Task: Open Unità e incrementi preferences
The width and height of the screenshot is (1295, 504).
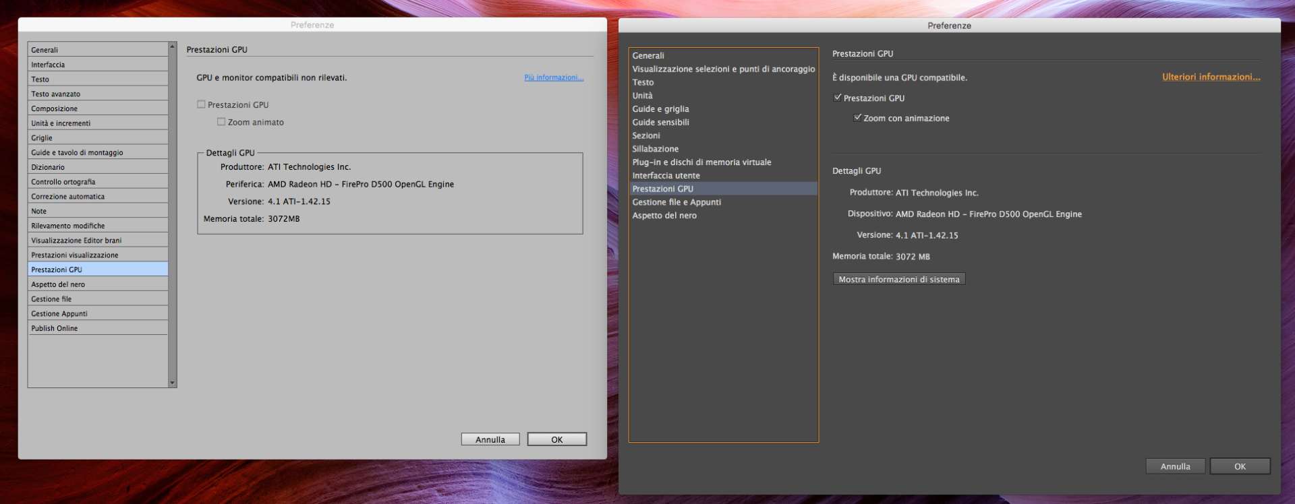Action: pyautogui.click(x=98, y=123)
